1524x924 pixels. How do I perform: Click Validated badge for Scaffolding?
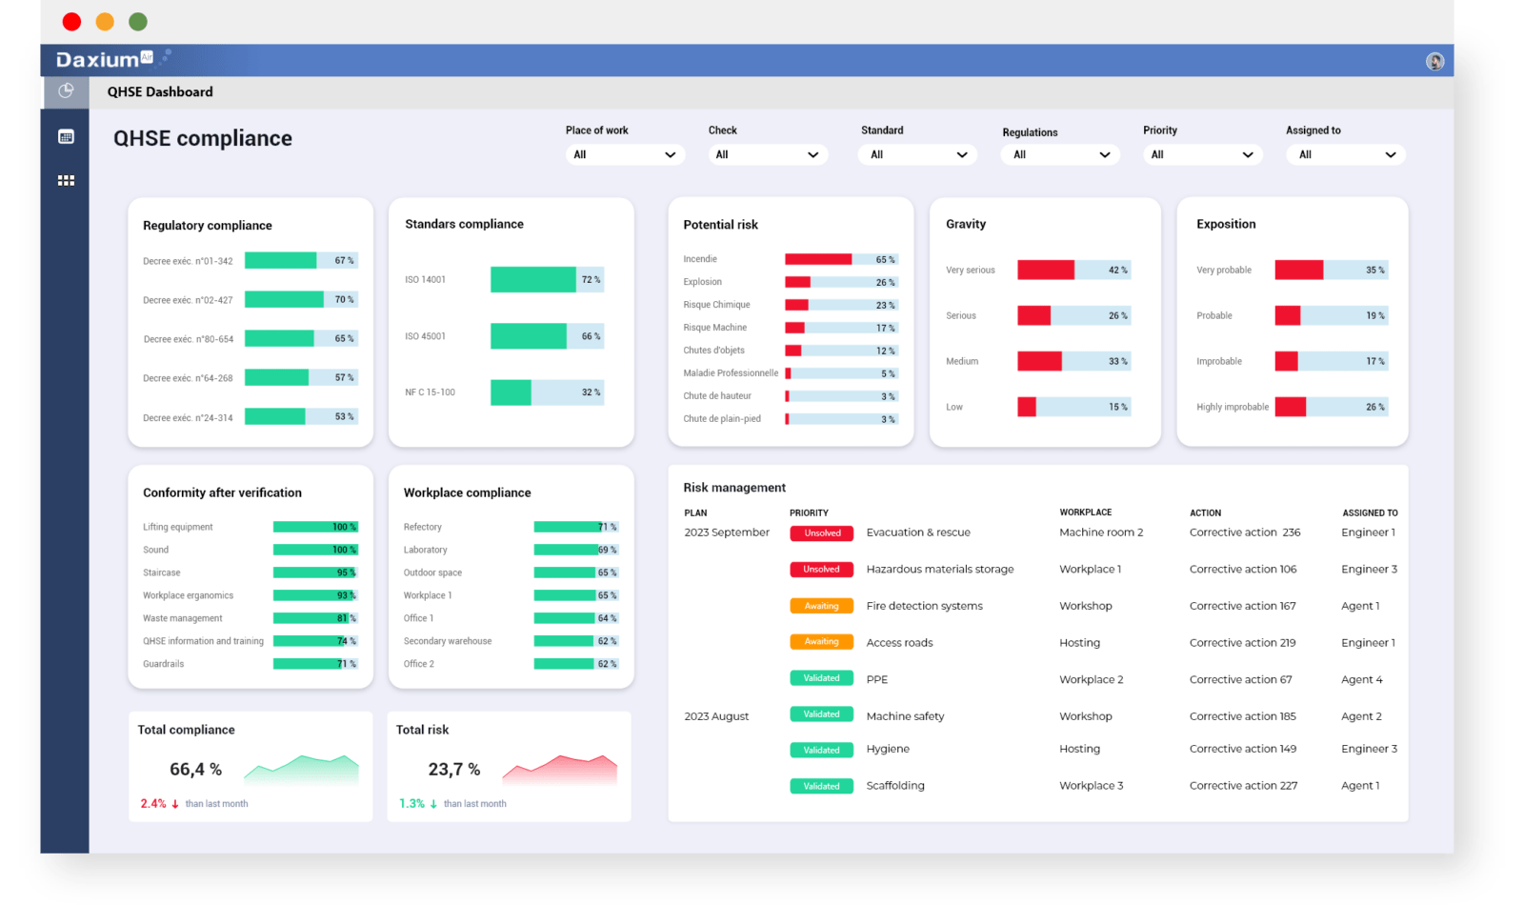tap(821, 787)
